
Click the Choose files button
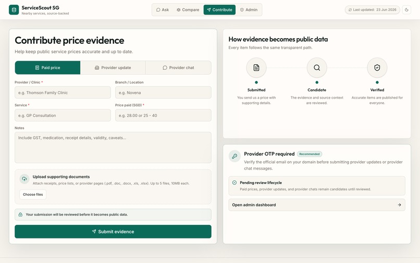33,194
